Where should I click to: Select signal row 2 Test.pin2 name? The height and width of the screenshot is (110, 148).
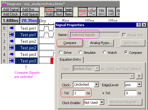click(26, 41)
